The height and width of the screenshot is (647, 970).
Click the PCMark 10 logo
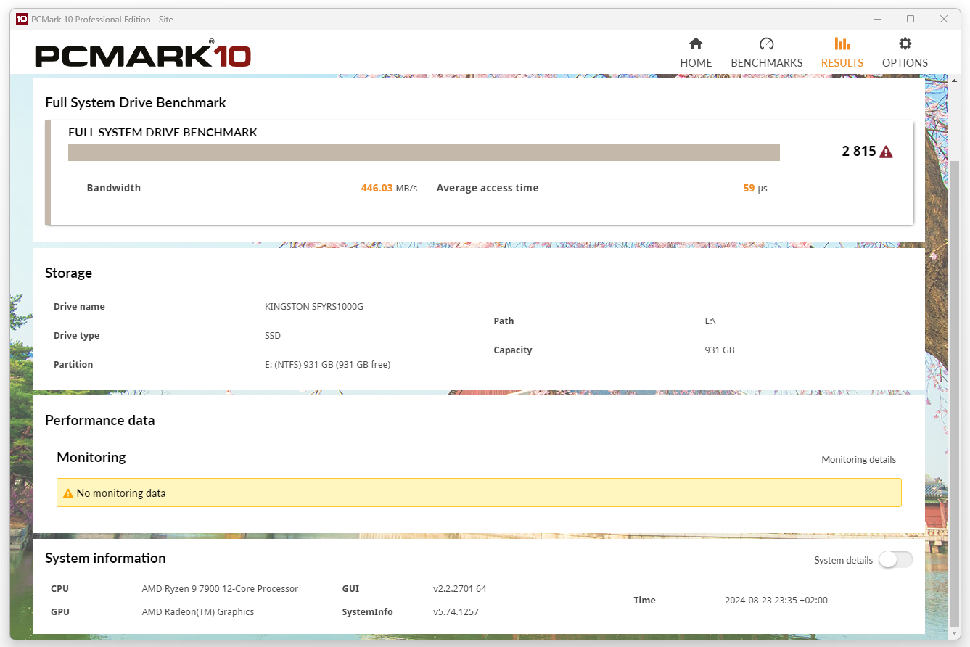point(142,54)
